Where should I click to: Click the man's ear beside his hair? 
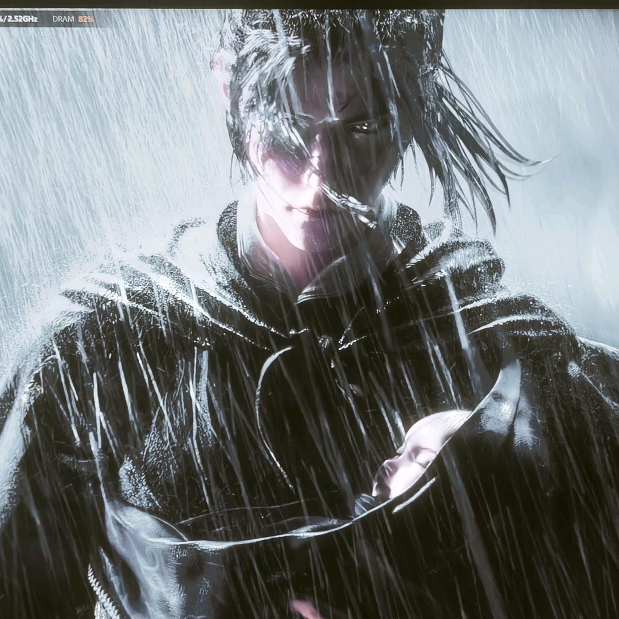(x=221, y=75)
